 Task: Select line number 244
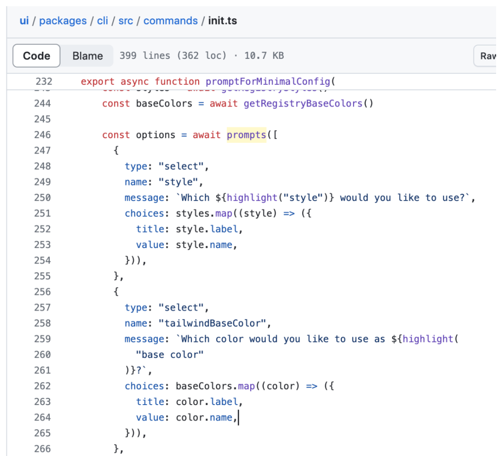[x=42, y=103]
